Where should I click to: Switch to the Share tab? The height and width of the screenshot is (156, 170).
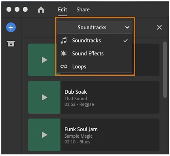click(x=83, y=10)
